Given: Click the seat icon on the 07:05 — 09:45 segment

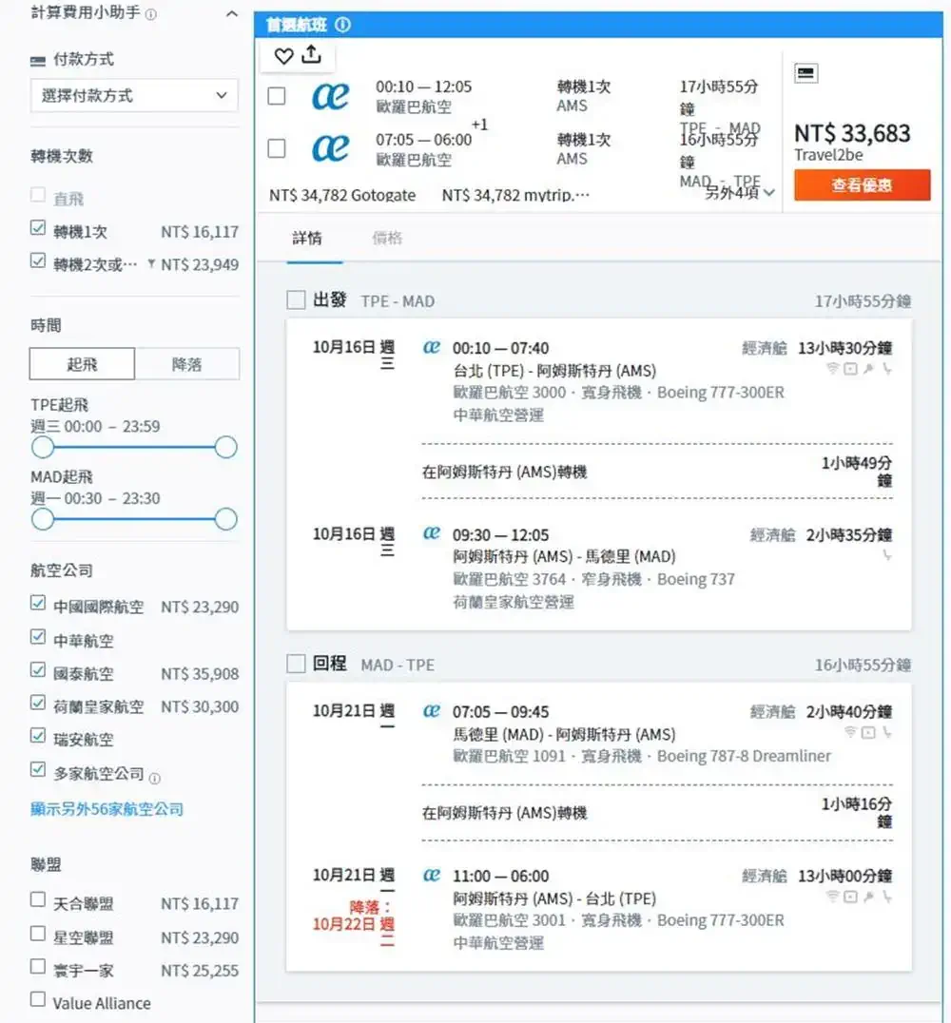Looking at the screenshot, I should pyautogui.click(x=886, y=732).
